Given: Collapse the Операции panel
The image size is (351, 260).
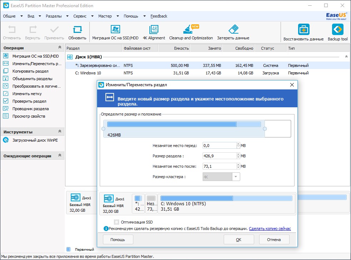Looking at the screenshot, I should pos(60,47).
